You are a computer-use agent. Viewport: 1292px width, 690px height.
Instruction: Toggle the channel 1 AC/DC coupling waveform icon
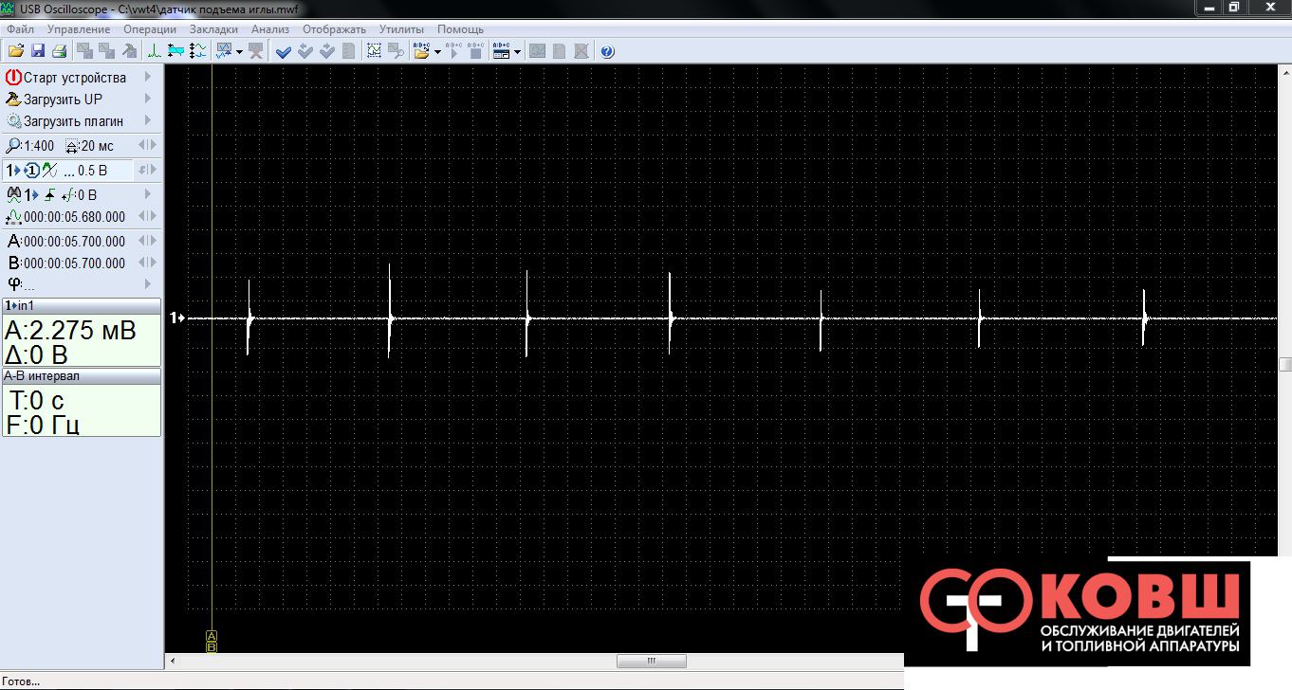coord(49,171)
